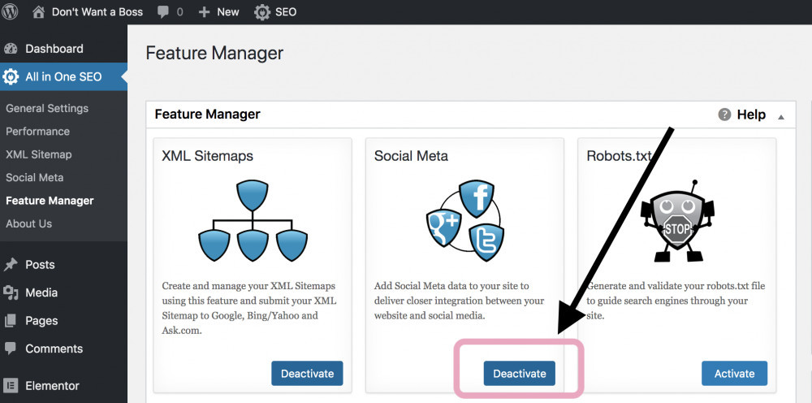This screenshot has width=812, height=403.
Task: Click the All in One SEO gear icon
Action: tap(11, 76)
